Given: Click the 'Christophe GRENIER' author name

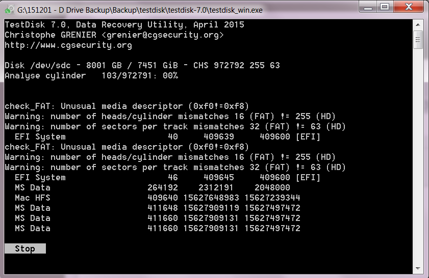Looking at the screenshot, I should [51, 35].
